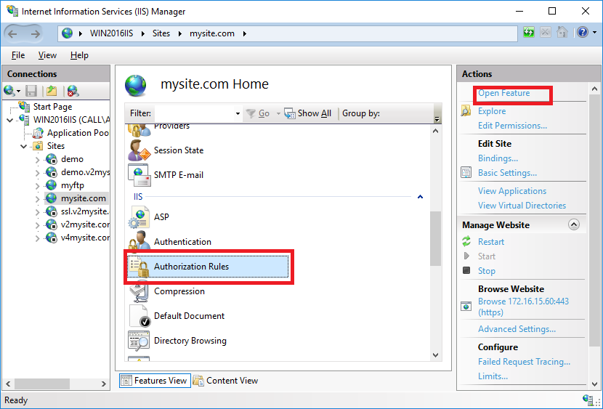Open the File menu

pos(18,55)
